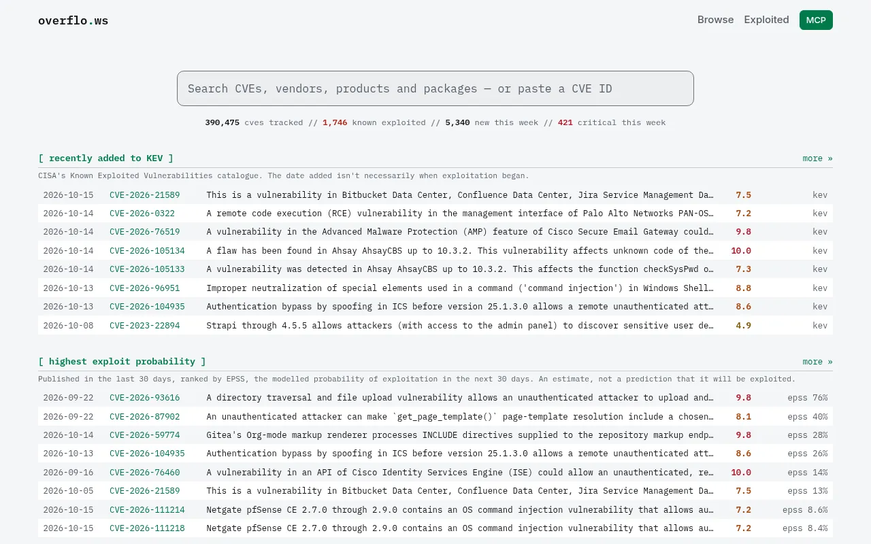Open CVE-2026-59774 Gitea entry
This screenshot has width=871, height=544.
[145, 435]
